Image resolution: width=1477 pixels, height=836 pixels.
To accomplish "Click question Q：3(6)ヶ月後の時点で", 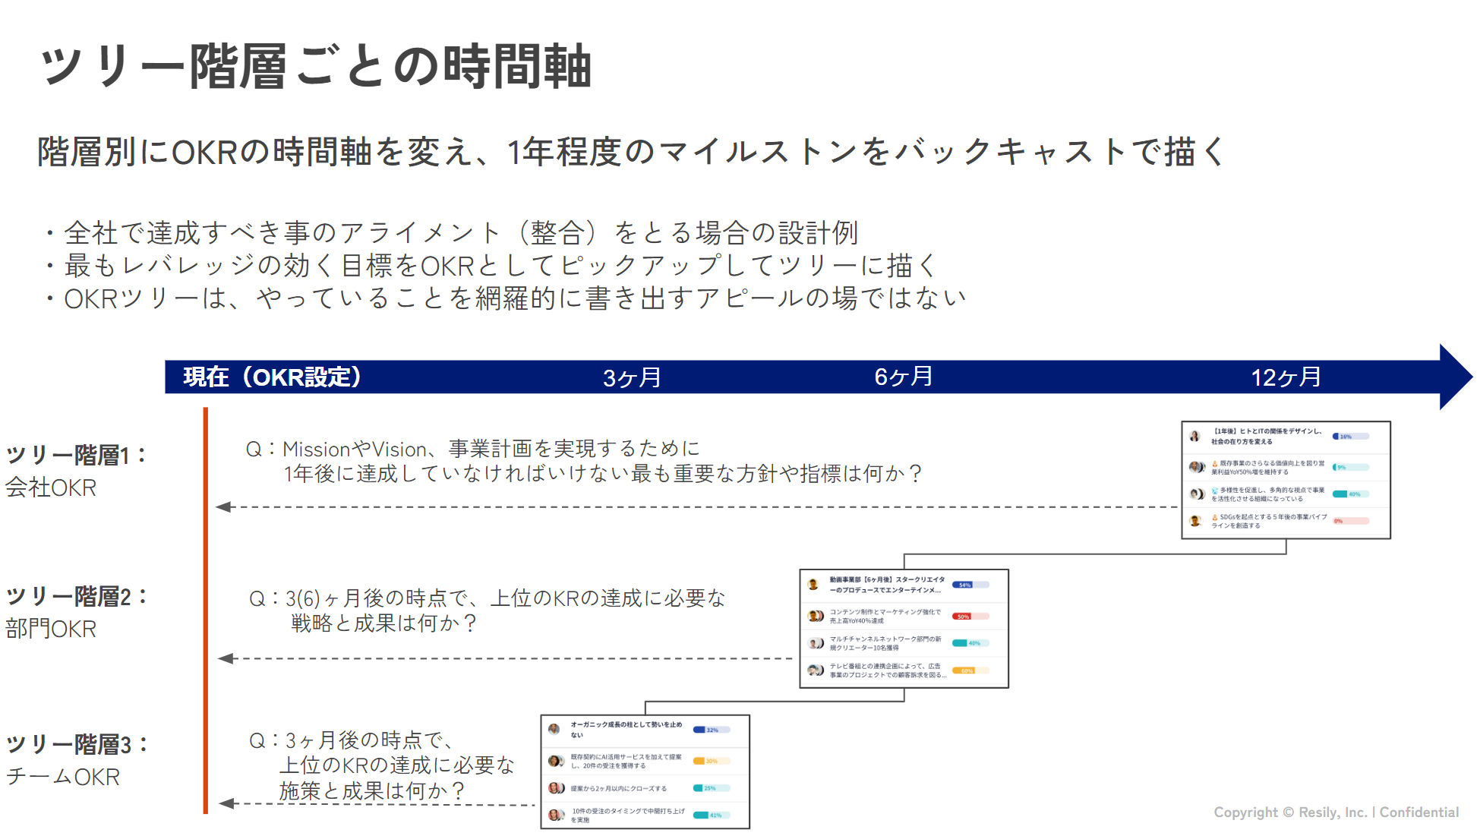I will click(x=487, y=610).
